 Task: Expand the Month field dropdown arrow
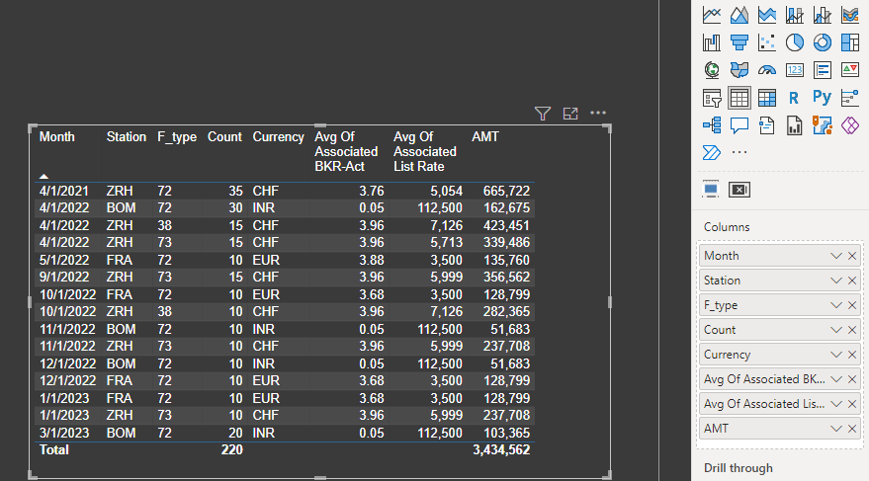pyautogui.click(x=836, y=256)
